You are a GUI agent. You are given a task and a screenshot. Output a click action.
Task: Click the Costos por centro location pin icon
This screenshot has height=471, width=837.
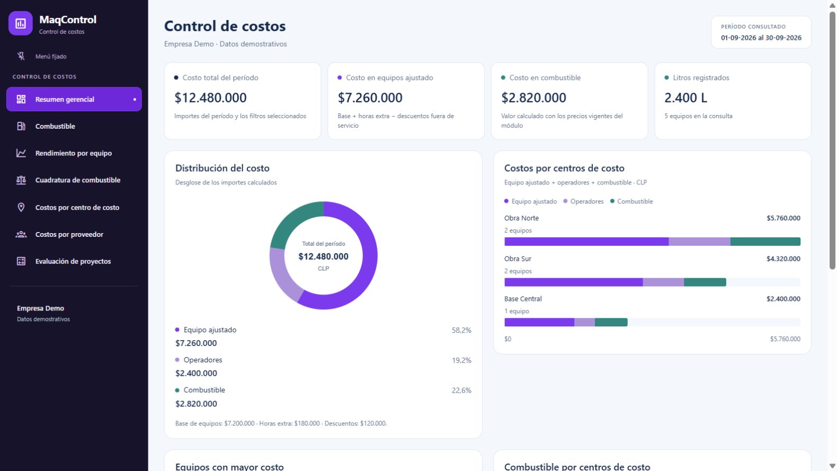click(x=21, y=207)
